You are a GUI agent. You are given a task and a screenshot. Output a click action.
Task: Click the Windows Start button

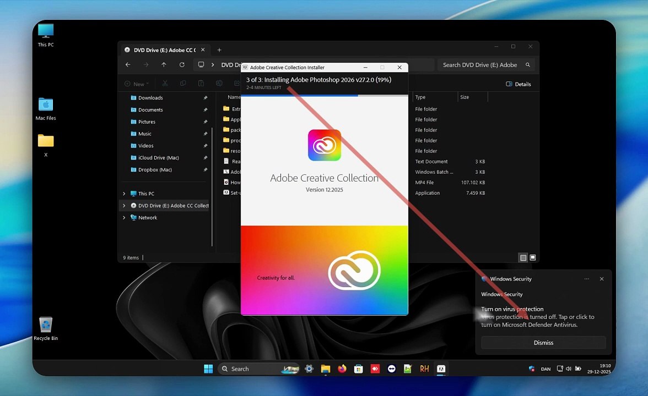(x=208, y=369)
